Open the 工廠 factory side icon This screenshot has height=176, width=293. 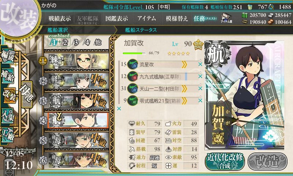(7, 135)
